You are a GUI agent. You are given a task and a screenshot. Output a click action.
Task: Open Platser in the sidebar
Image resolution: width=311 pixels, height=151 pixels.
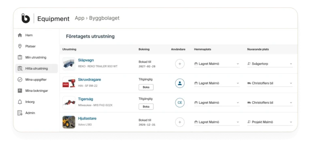pos(36,47)
